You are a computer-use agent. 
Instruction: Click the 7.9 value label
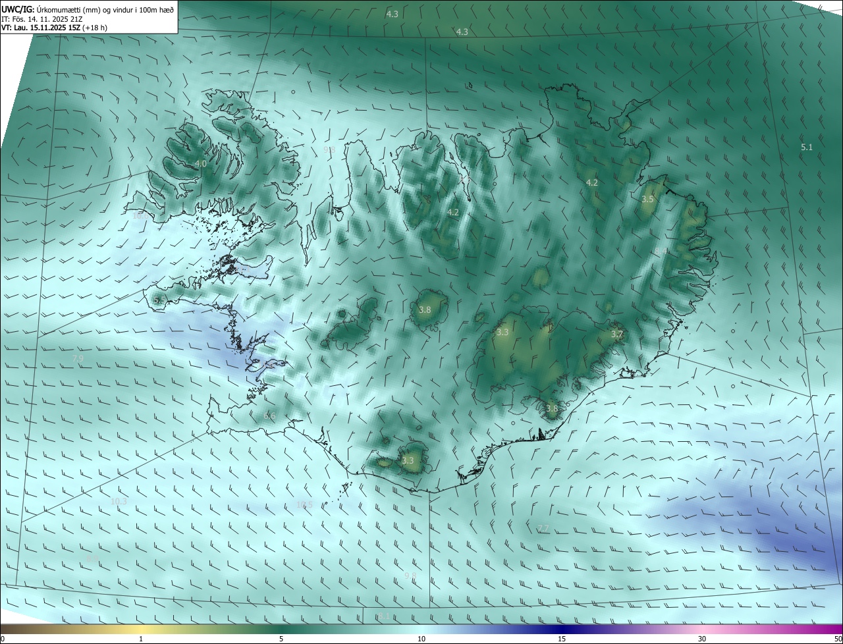click(x=78, y=358)
